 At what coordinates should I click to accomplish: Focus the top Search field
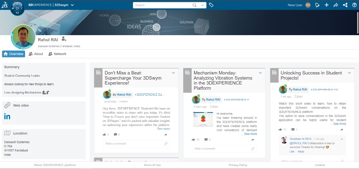(x=163, y=5)
